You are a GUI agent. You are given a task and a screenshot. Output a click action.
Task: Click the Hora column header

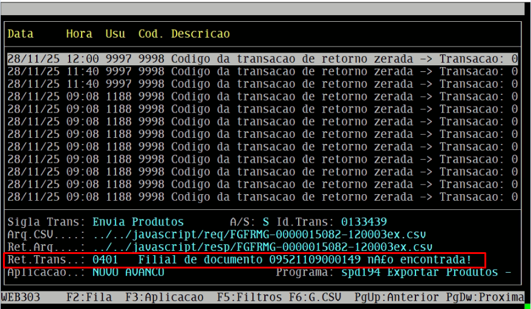(x=79, y=34)
